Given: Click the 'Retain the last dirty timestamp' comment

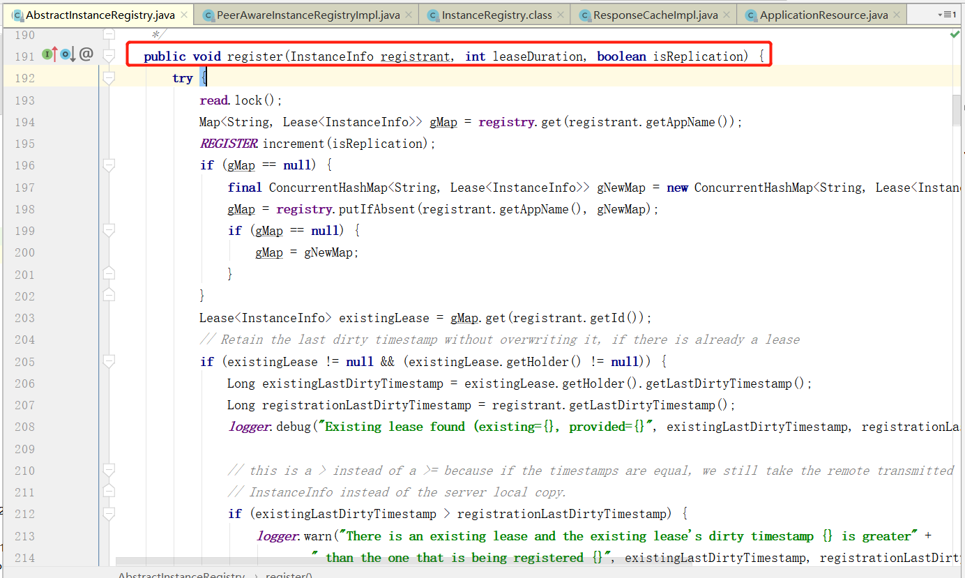Looking at the screenshot, I should coord(500,340).
